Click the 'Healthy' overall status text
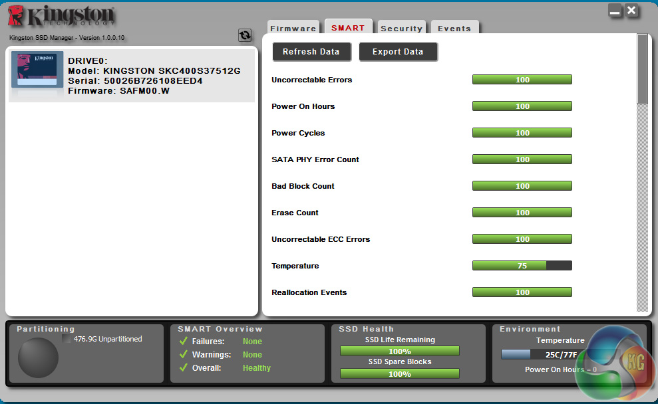The image size is (658, 404). (x=257, y=367)
